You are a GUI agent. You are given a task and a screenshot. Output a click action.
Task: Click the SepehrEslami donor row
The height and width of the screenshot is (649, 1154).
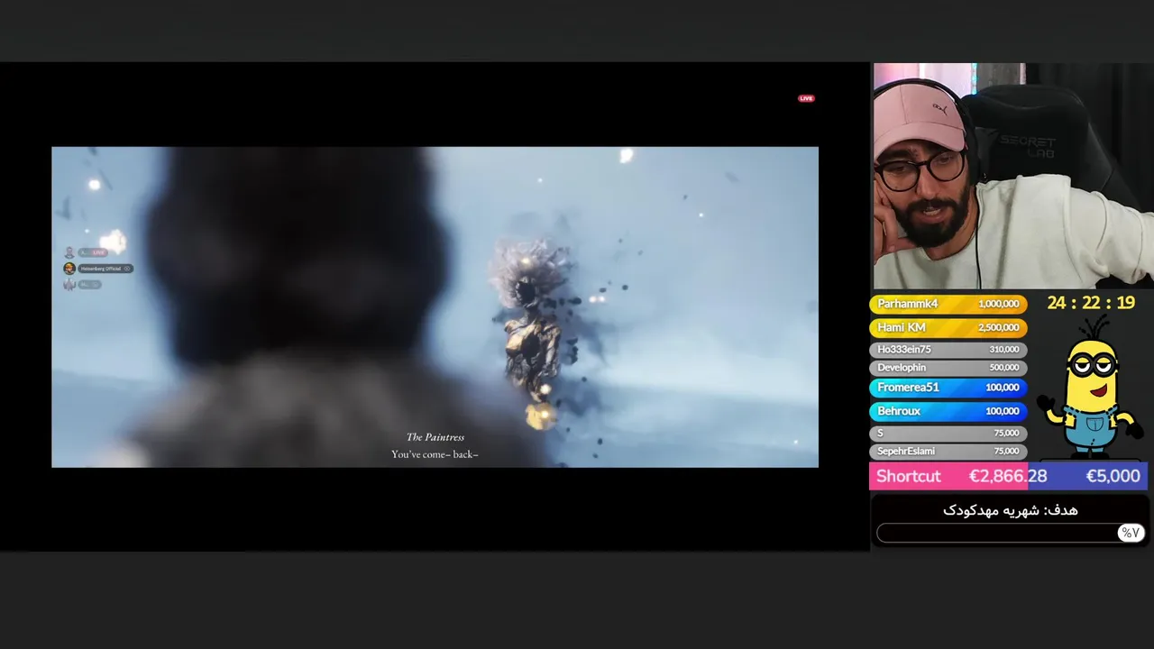pyautogui.click(x=948, y=452)
